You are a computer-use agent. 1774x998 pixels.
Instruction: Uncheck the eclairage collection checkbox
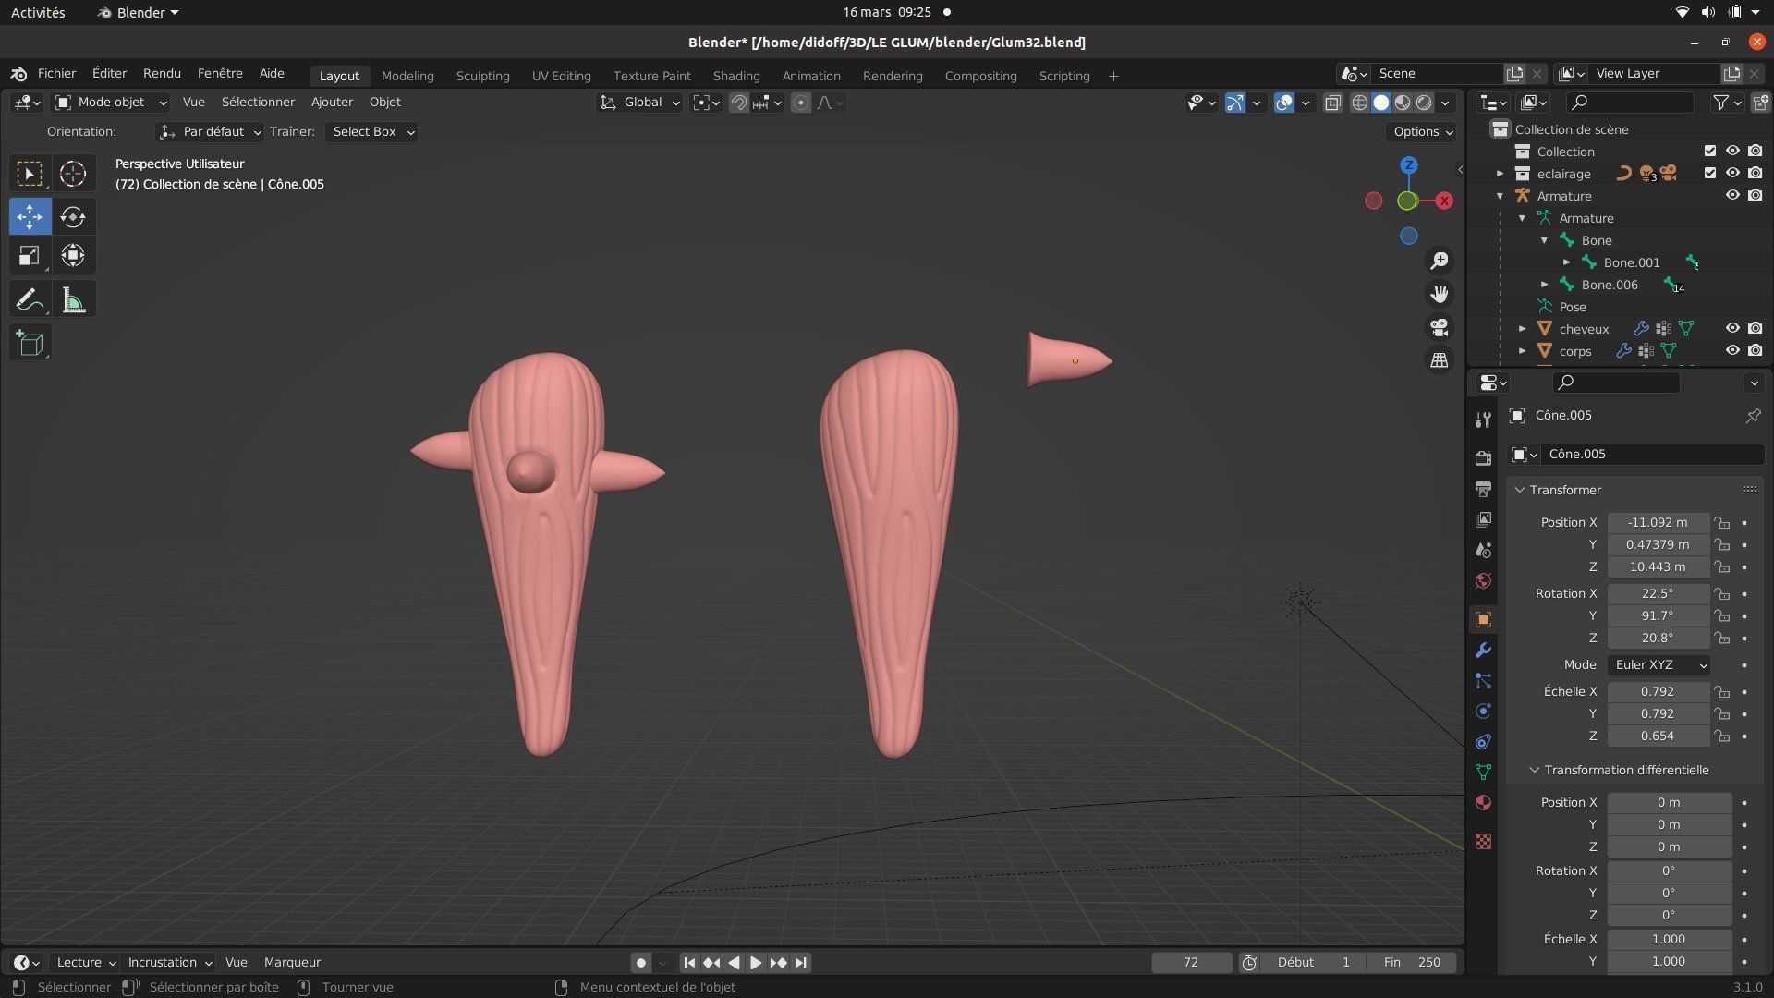(x=1710, y=173)
